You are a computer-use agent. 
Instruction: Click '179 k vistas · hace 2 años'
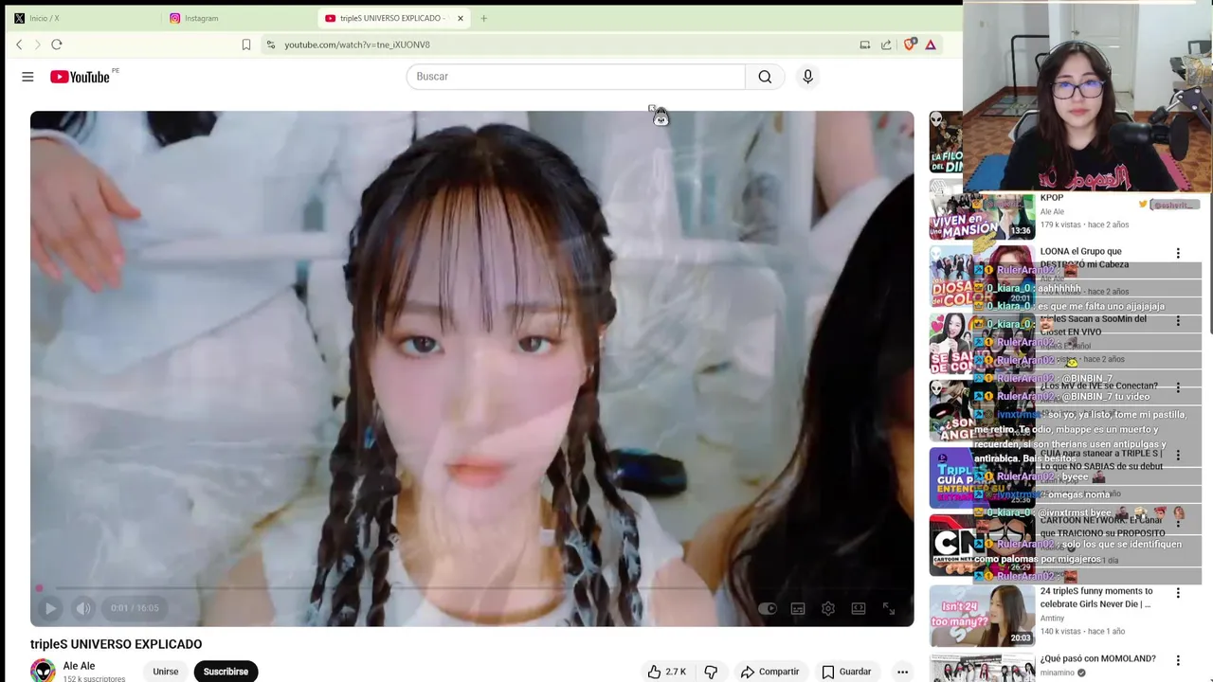[1084, 225]
